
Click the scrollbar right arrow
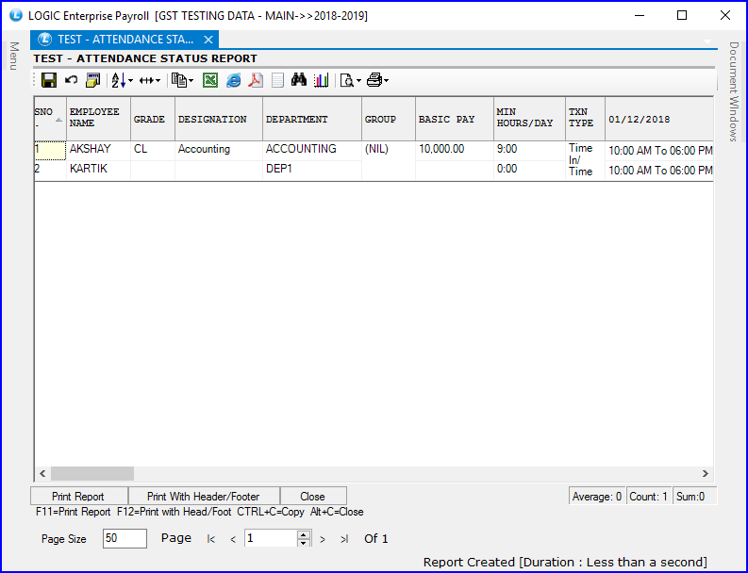click(x=705, y=473)
